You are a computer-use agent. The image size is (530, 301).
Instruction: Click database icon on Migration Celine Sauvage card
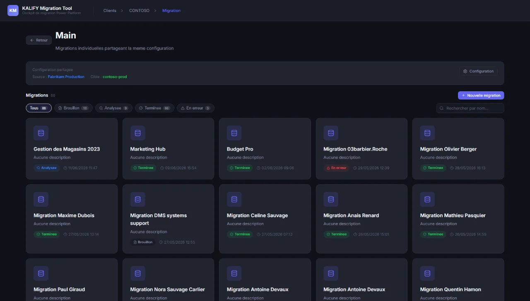pyautogui.click(x=234, y=199)
